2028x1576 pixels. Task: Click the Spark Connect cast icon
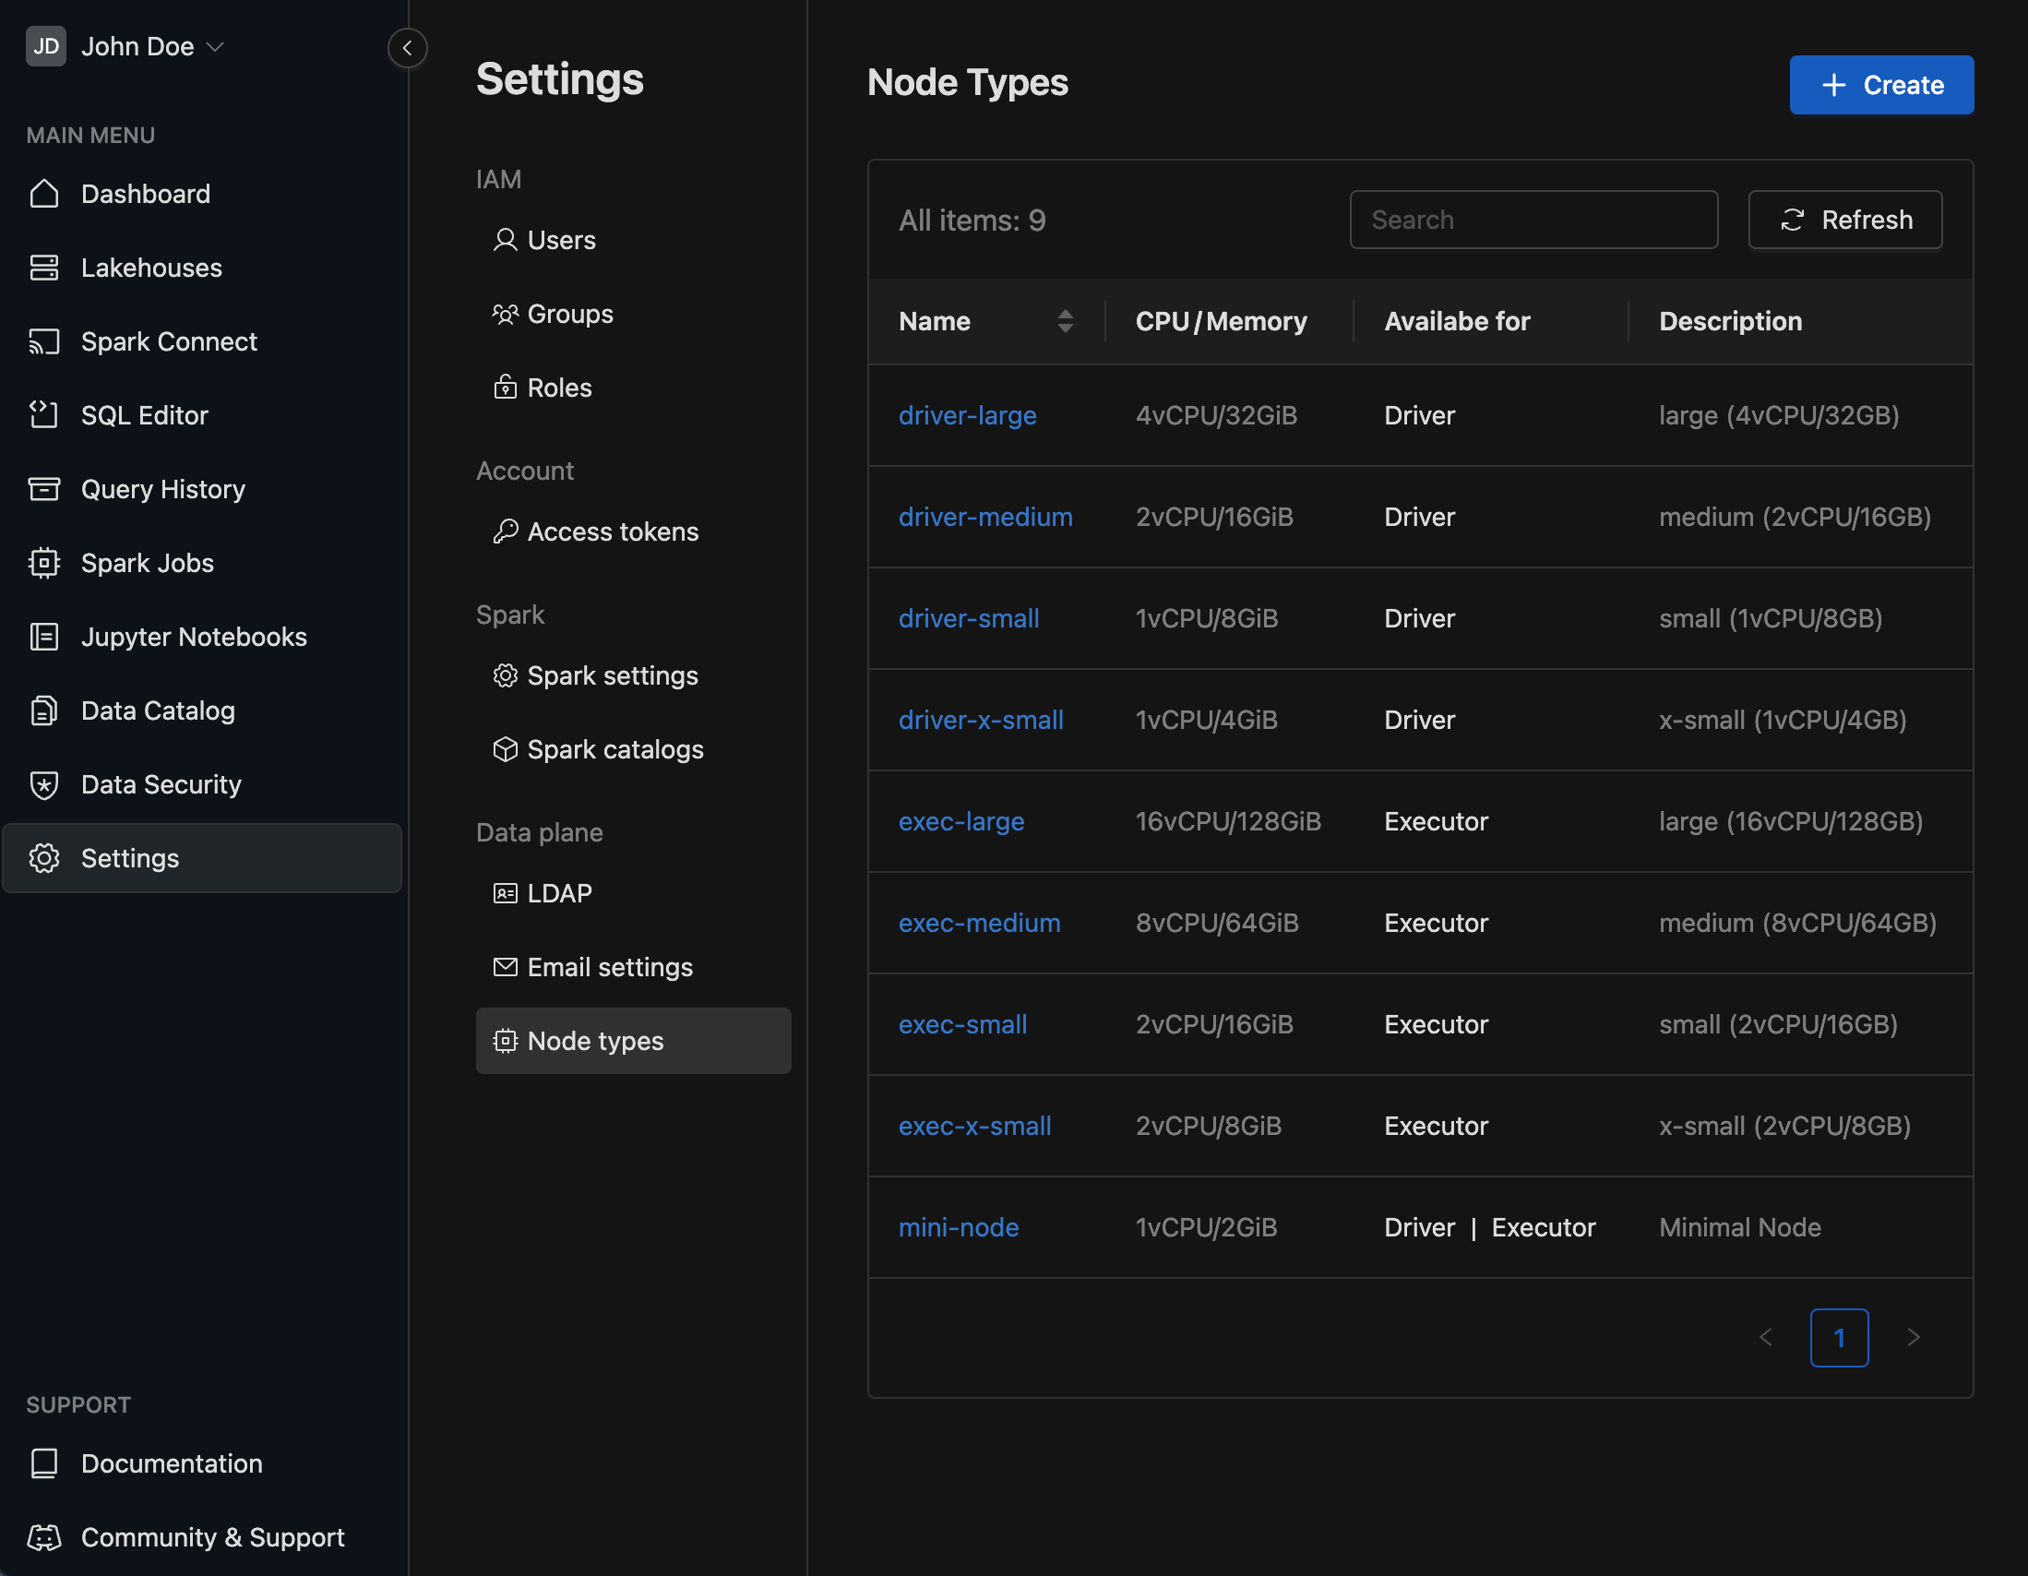tap(43, 341)
